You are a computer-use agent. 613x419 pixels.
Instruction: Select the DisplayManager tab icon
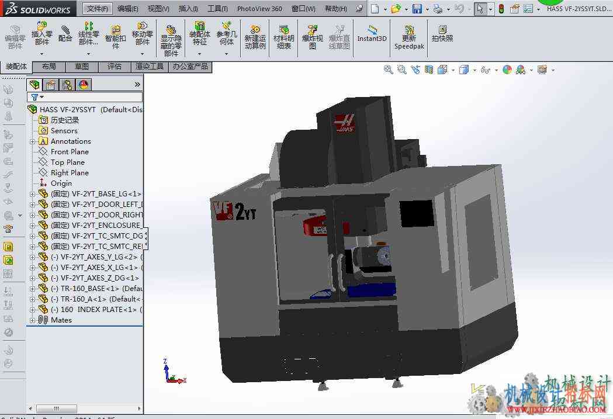point(83,84)
